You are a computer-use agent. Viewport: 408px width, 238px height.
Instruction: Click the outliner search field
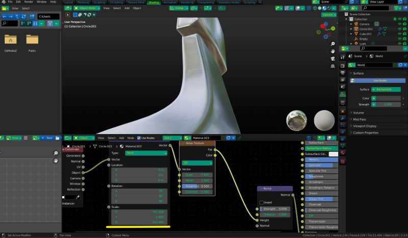pyautogui.click(x=375, y=8)
